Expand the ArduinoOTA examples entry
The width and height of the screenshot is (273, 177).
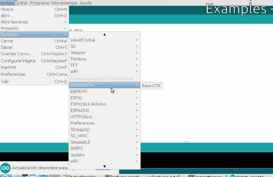105,85
